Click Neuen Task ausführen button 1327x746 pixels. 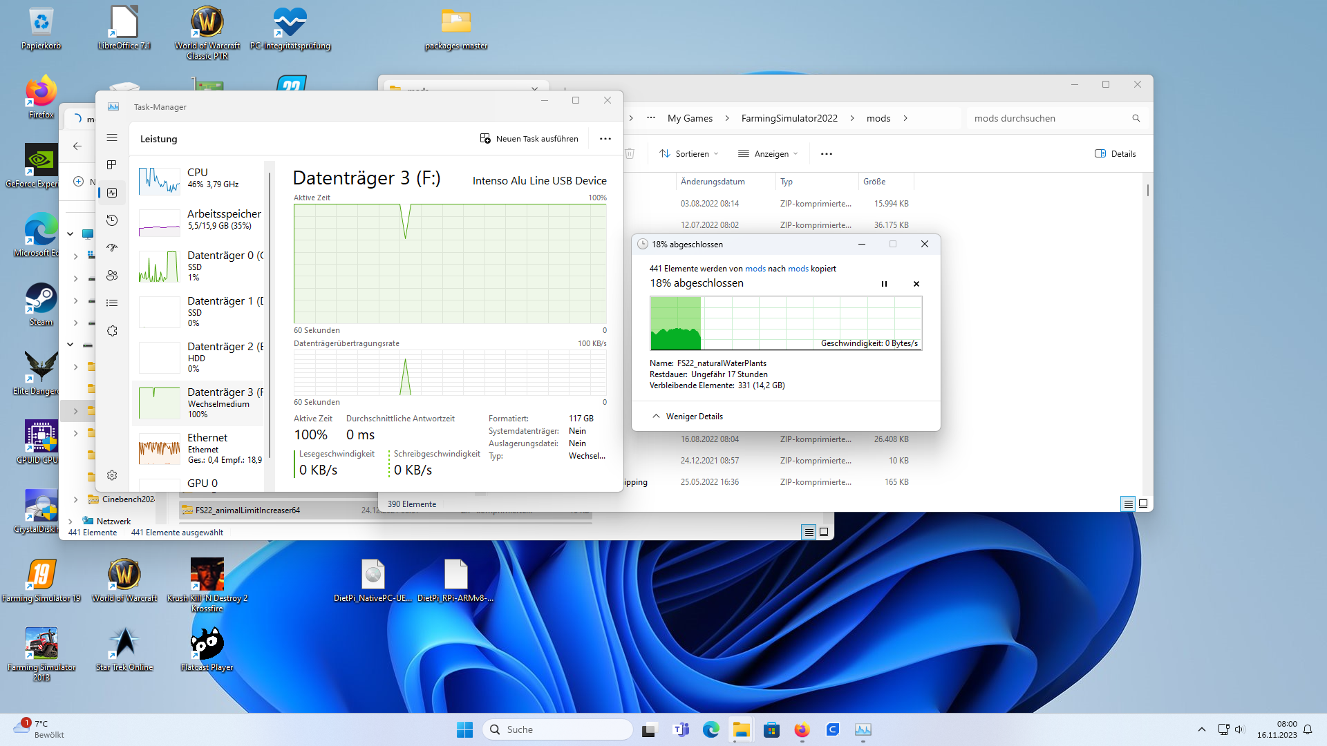coord(529,139)
